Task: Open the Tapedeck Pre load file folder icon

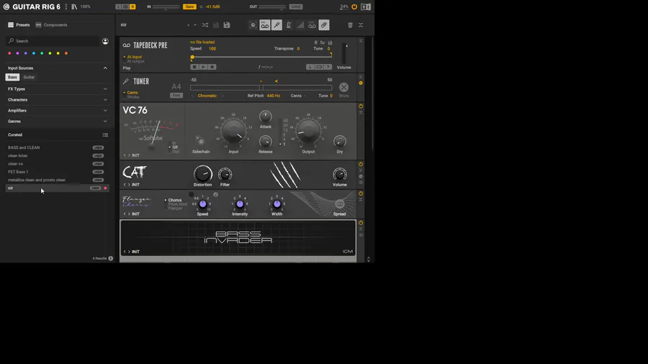Action: (323, 42)
